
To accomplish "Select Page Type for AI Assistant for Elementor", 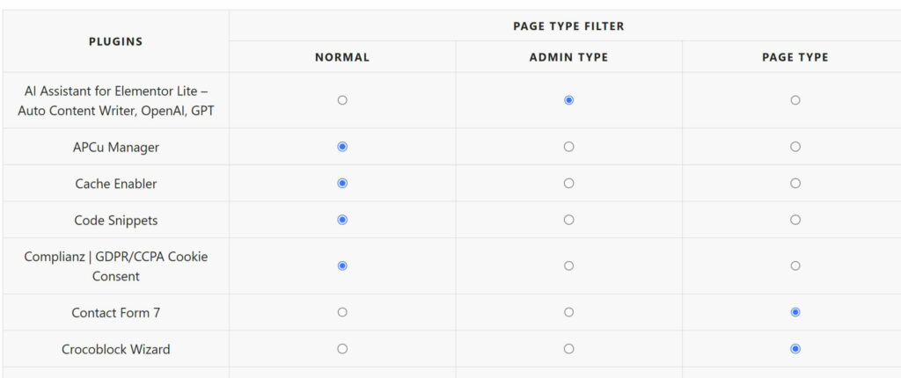I will pyautogui.click(x=795, y=100).
